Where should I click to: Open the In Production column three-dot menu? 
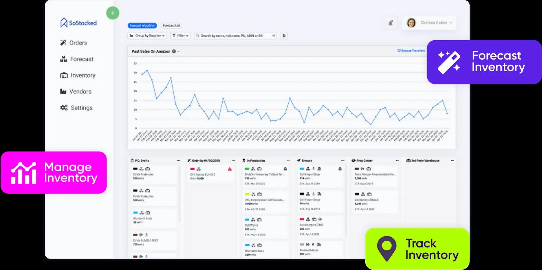click(x=288, y=161)
